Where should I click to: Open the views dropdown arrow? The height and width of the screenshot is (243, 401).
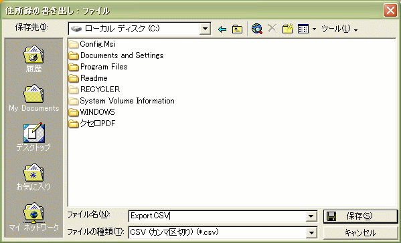314,29
